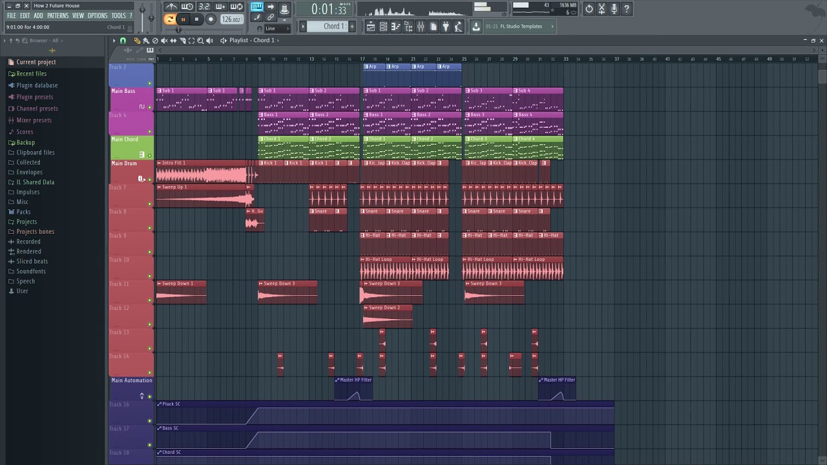Toggle loop recording icon

[236, 6]
